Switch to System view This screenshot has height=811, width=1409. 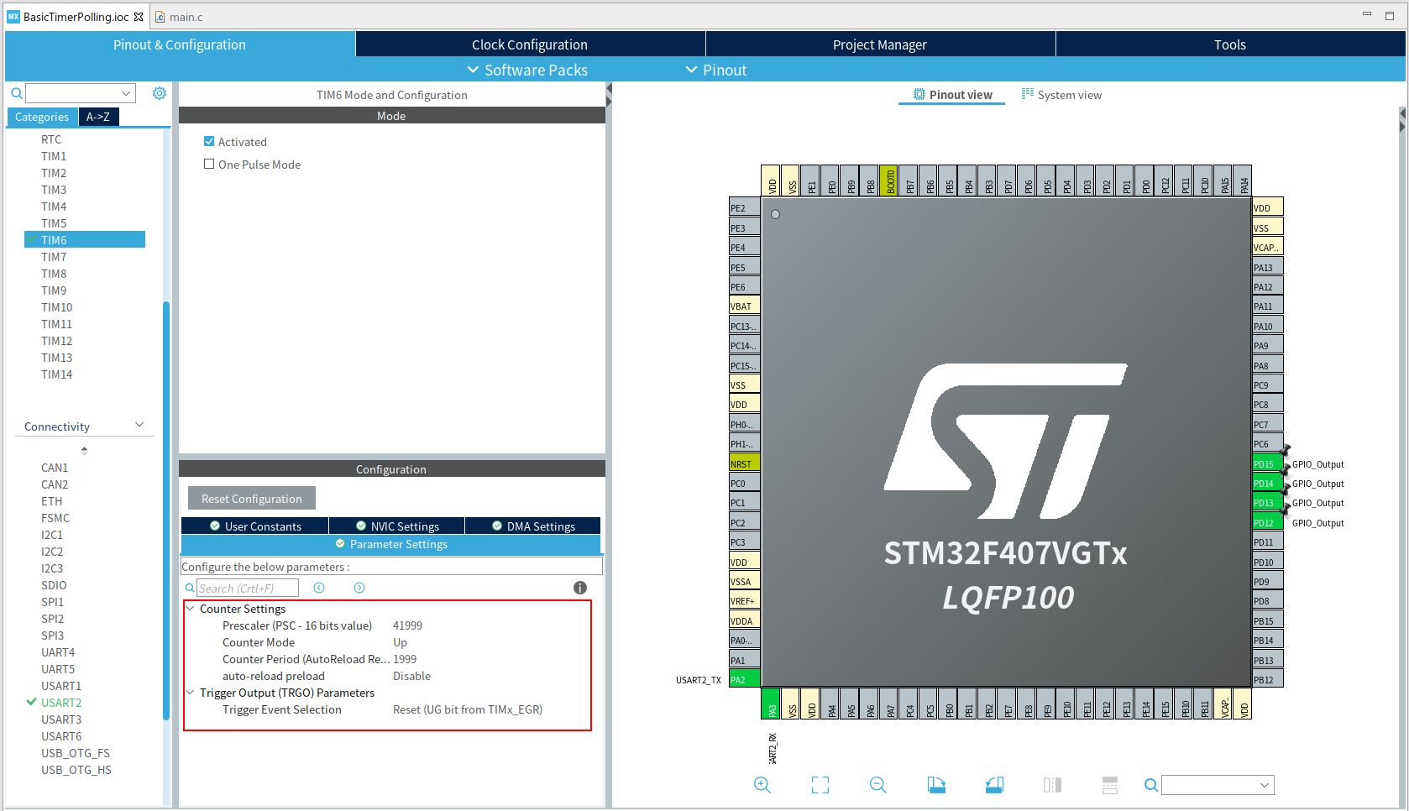pos(1061,95)
